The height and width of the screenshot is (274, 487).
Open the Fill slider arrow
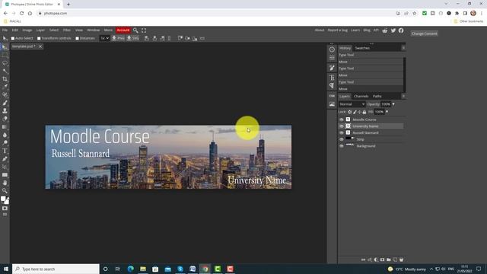[387, 112]
